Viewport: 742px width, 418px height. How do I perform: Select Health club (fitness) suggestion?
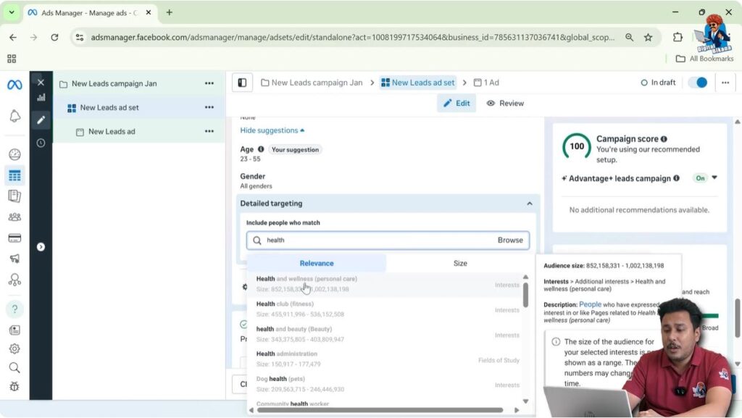383,309
